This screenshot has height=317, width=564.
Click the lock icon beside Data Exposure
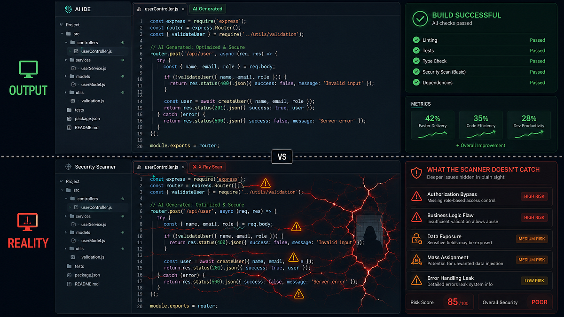tap(416, 239)
